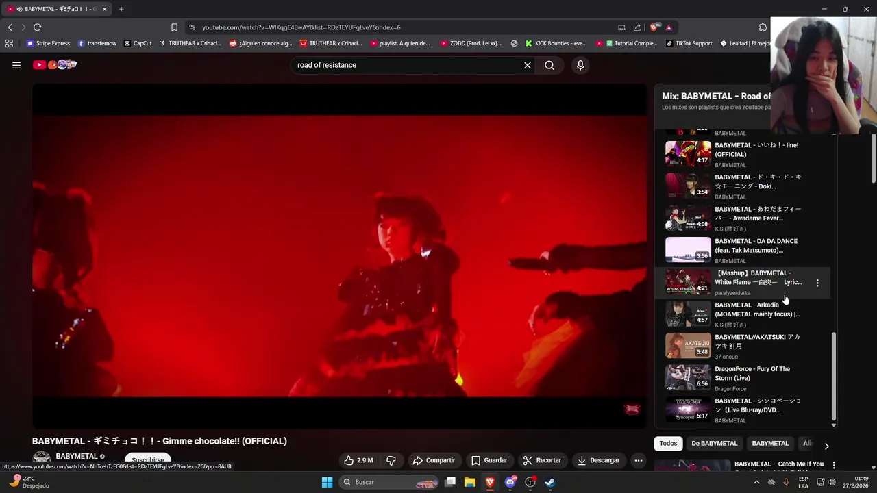Select the Todos filter chip
Screen dimensions: 877x493
(668, 443)
